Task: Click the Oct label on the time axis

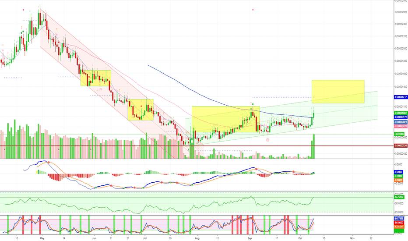Action: tap(301, 238)
